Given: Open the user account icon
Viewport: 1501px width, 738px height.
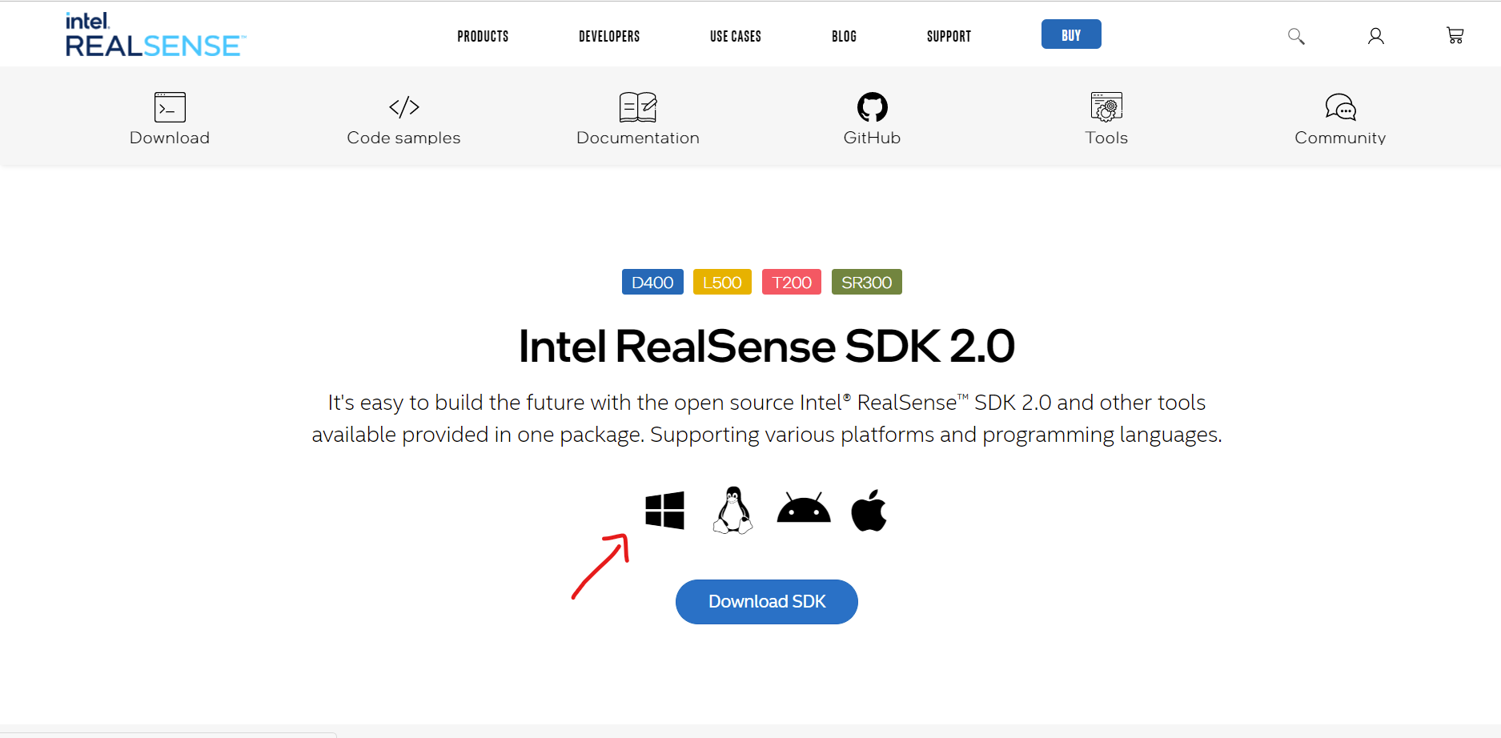Looking at the screenshot, I should click(1376, 35).
